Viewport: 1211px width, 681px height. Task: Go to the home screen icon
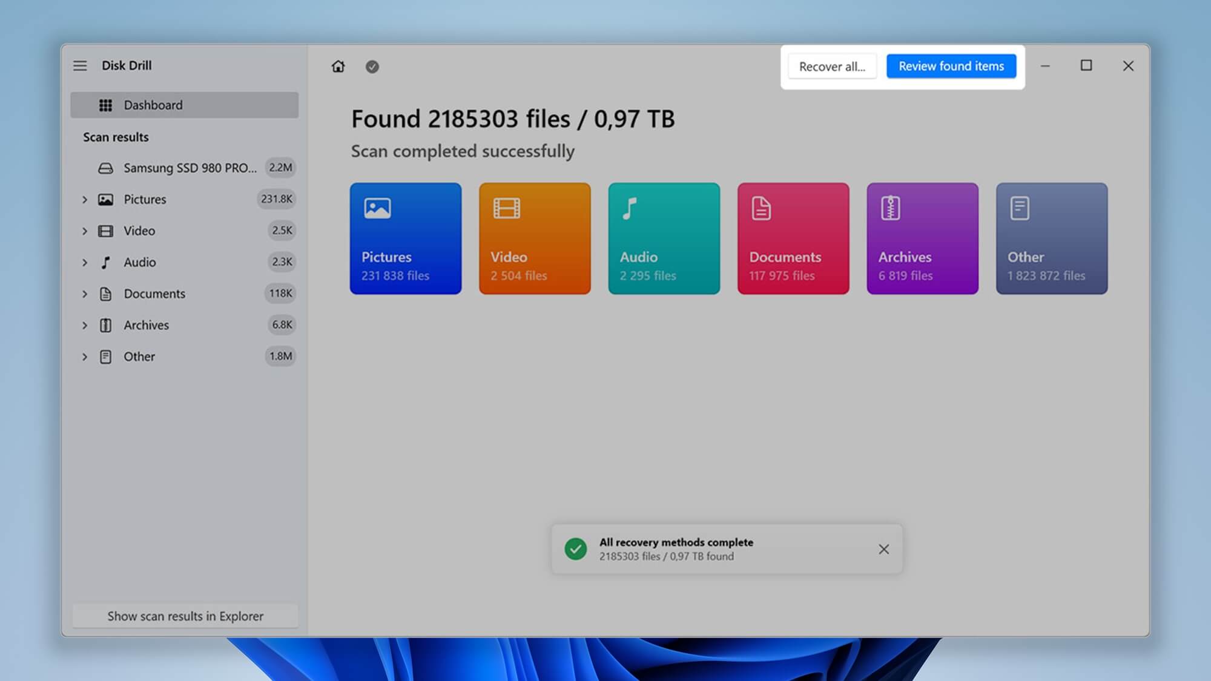(338, 66)
